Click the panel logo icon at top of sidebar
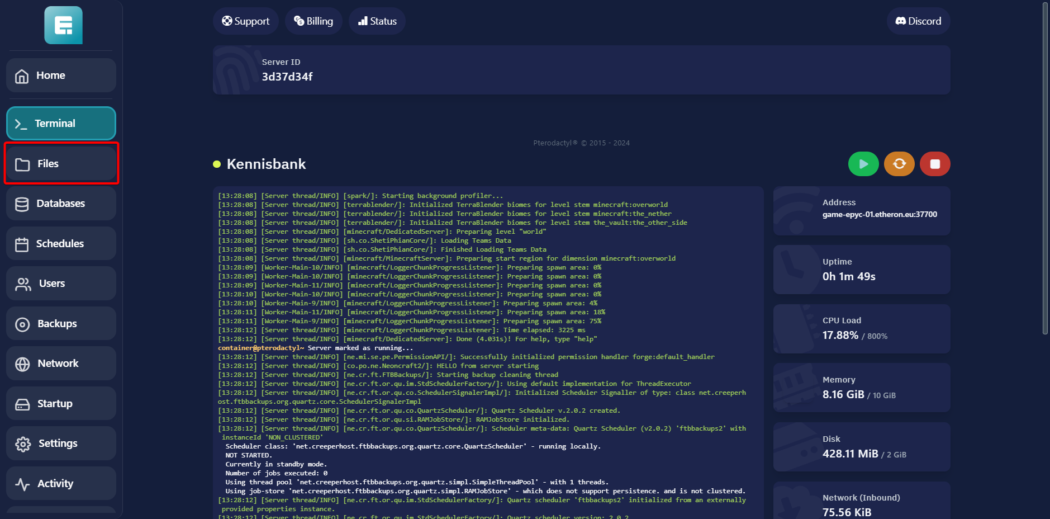This screenshot has height=519, width=1050. (x=63, y=25)
